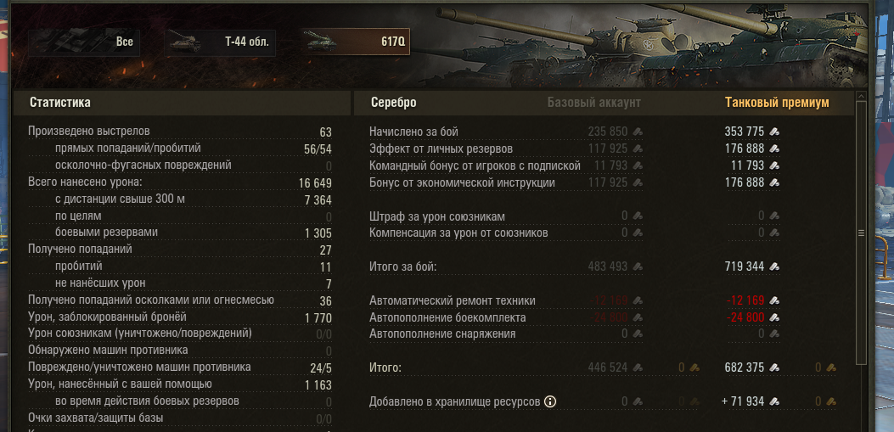Viewport: 894px width, 432px height.
Task: Click the Базовый аккаунт column header
Action: tap(593, 103)
